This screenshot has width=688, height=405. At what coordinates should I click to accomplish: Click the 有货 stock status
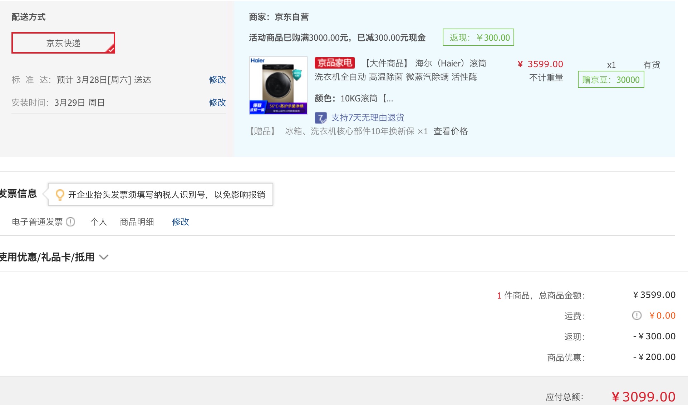[x=652, y=65]
